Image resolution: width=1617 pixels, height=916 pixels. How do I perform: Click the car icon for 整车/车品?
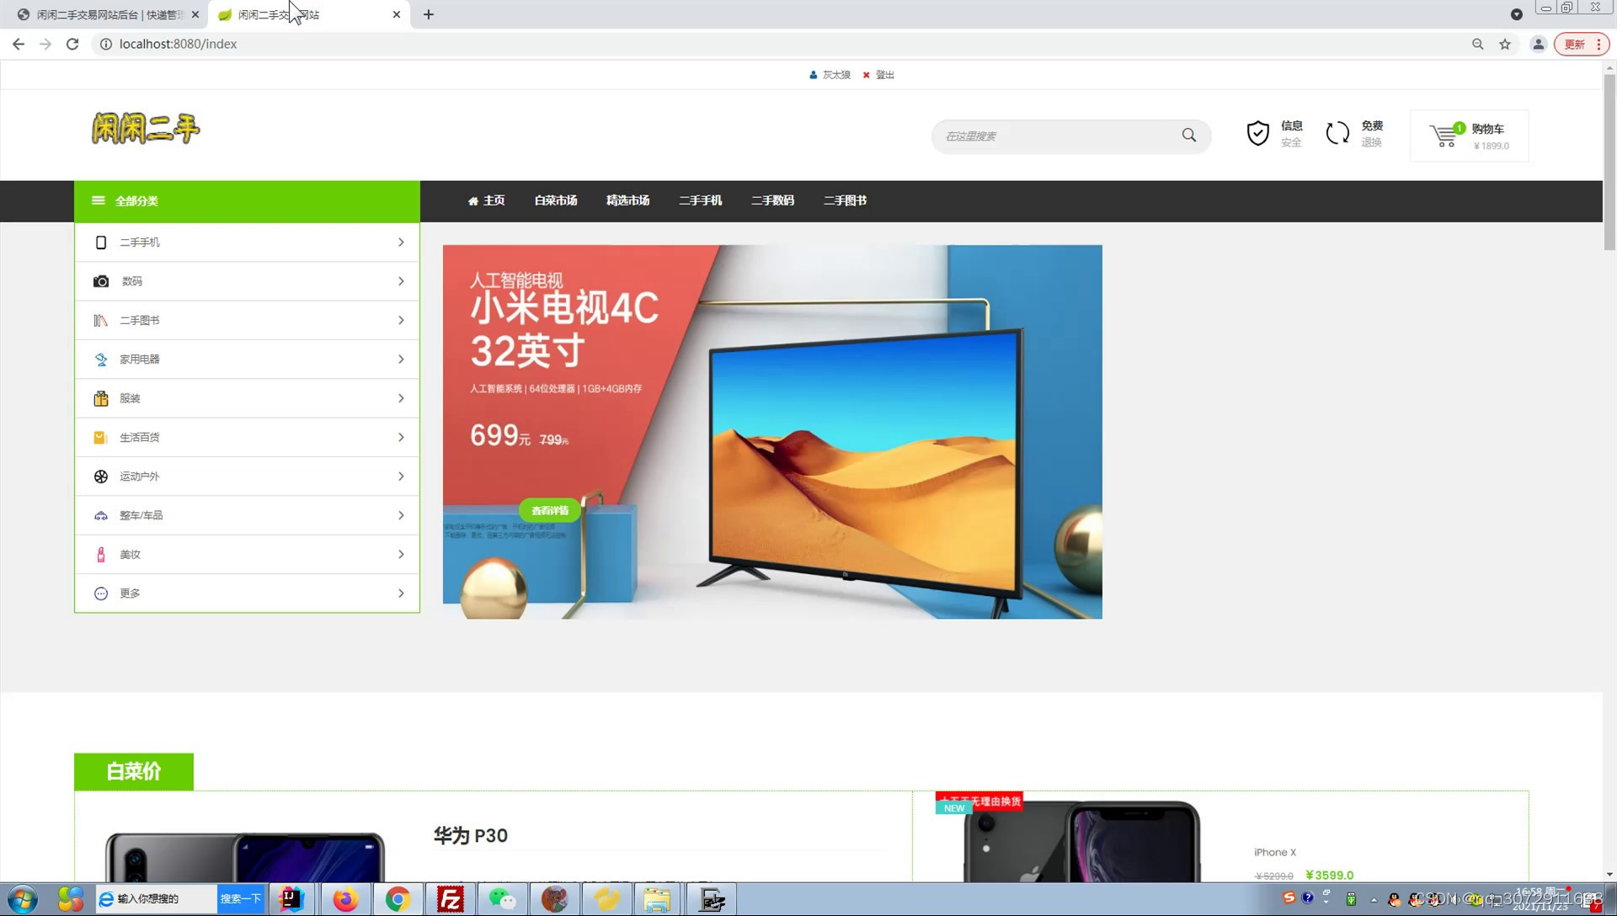[101, 515]
